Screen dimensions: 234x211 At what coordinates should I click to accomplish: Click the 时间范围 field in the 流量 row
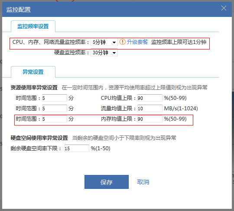55,109
